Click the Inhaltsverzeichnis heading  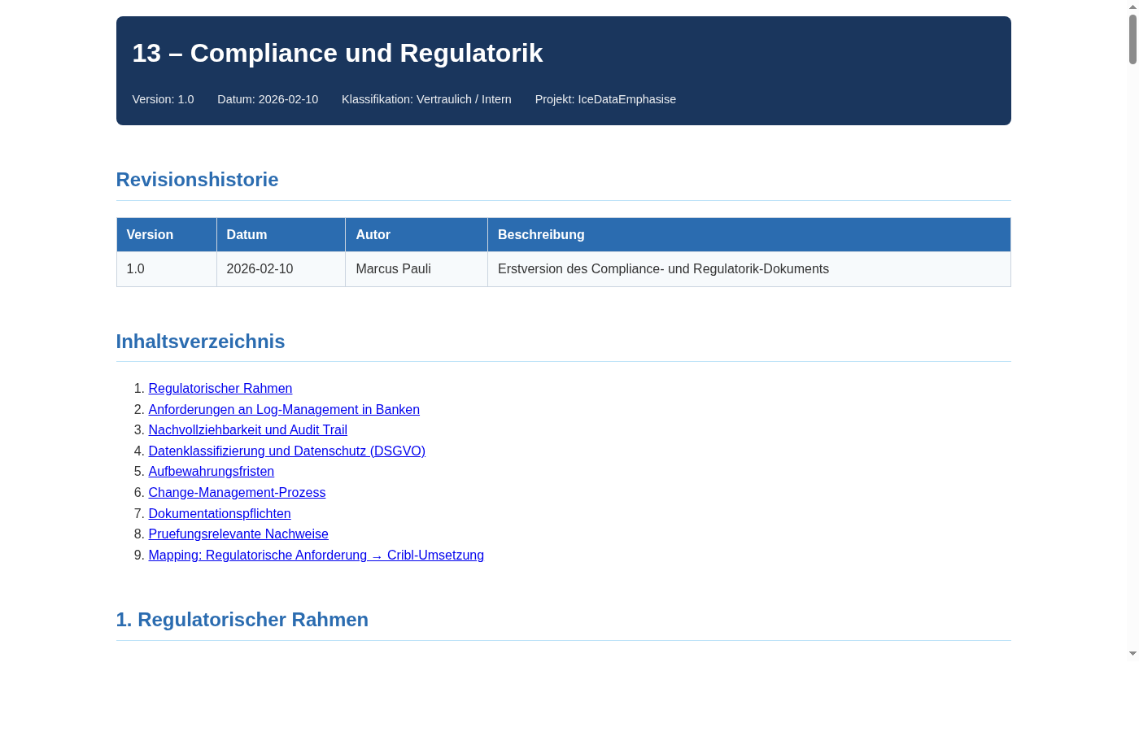point(200,342)
